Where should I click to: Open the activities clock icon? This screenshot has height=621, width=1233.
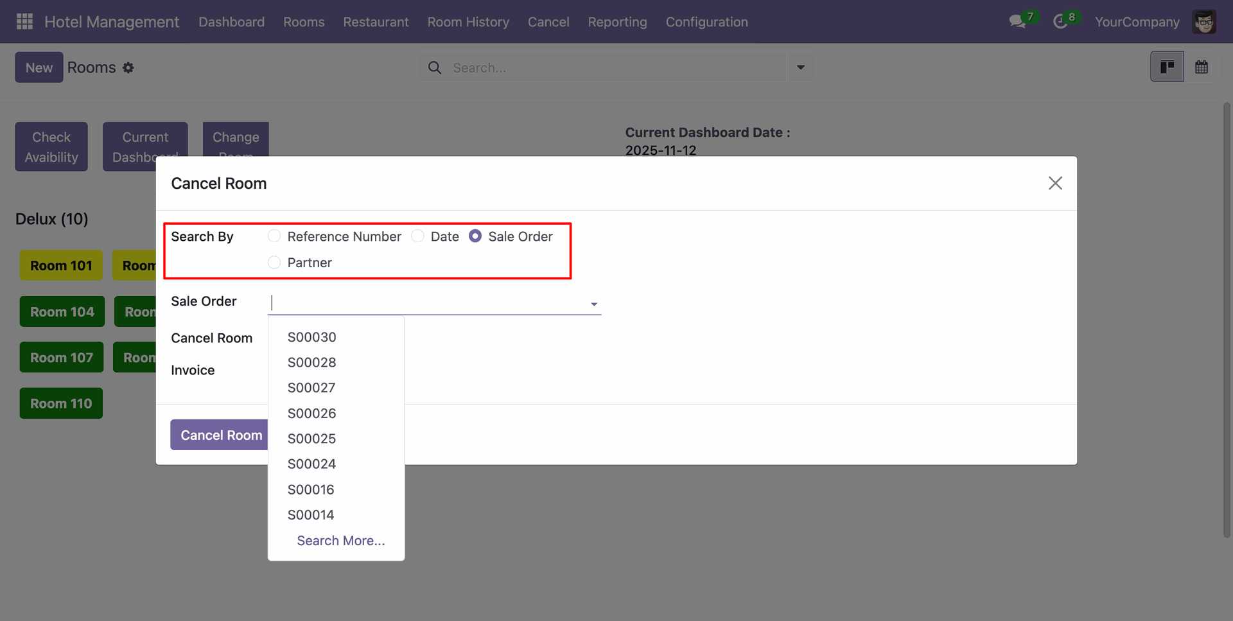click(x=1060, y=22)
